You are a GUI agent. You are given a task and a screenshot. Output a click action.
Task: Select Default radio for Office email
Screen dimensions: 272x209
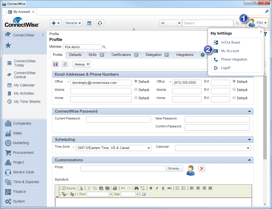[136, 81]
